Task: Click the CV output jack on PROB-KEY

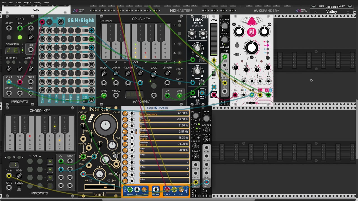Action: tap(167, 96)
